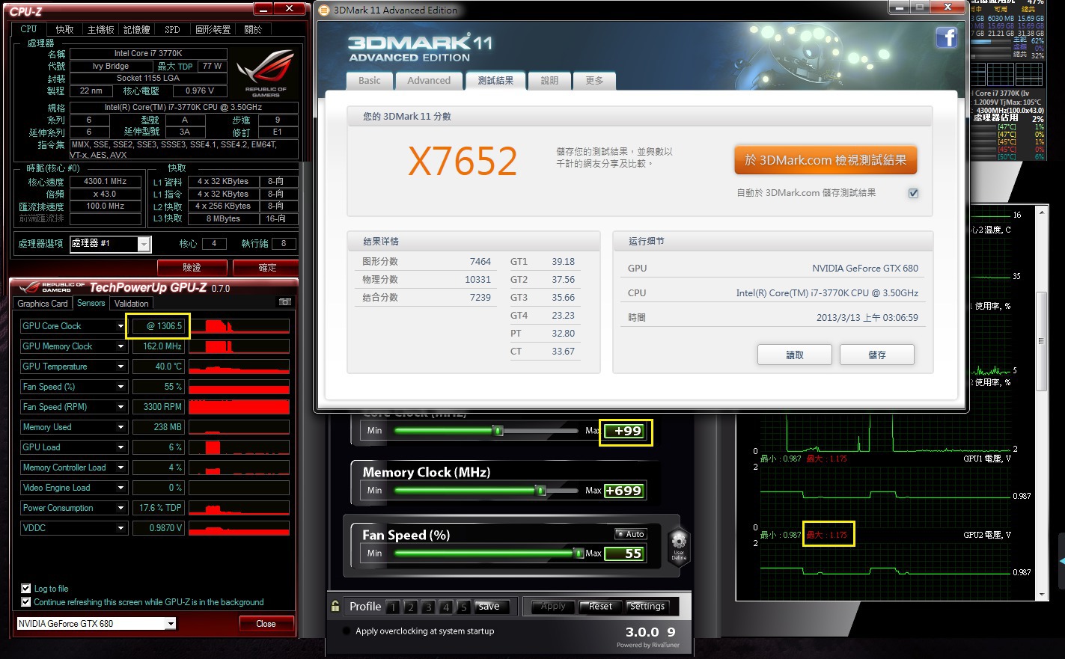Click 儲存 button in 3DMark 11
The image size is (1065, 659).
click(x=877, y=355)
